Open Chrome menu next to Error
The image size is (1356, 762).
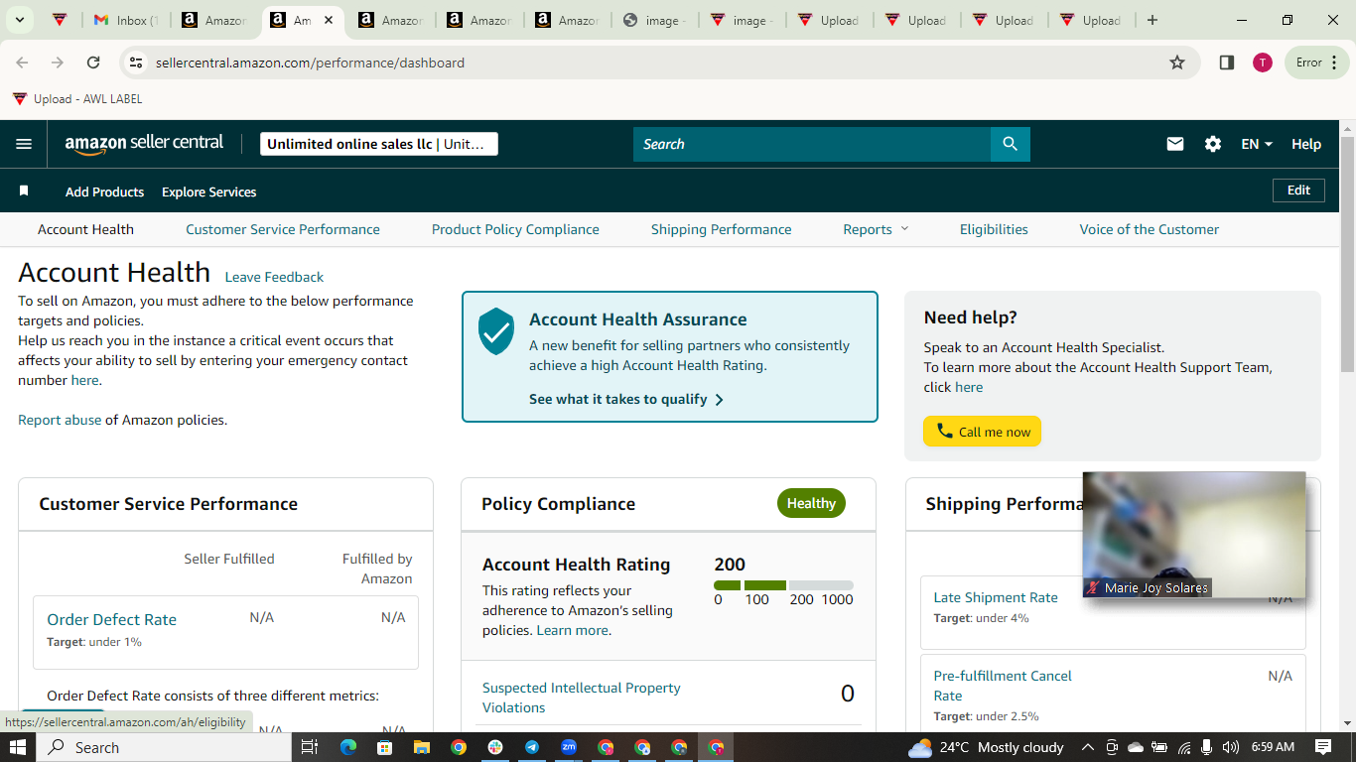pyautogui.click(x=1334, y=63)
